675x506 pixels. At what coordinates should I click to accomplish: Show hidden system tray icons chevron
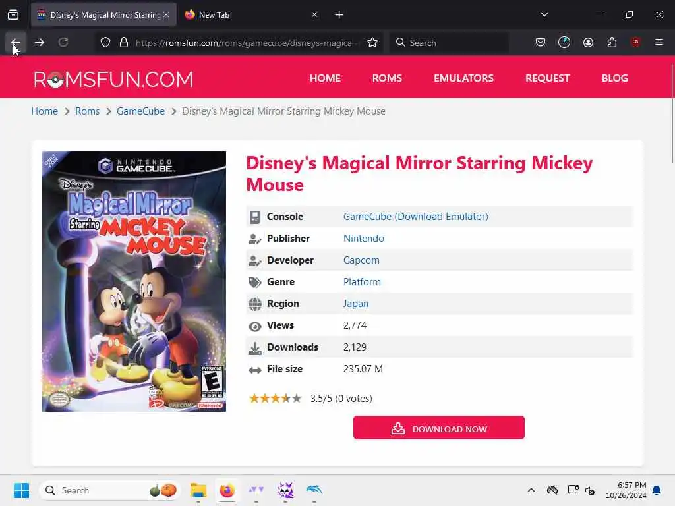(x=531, y=490)
